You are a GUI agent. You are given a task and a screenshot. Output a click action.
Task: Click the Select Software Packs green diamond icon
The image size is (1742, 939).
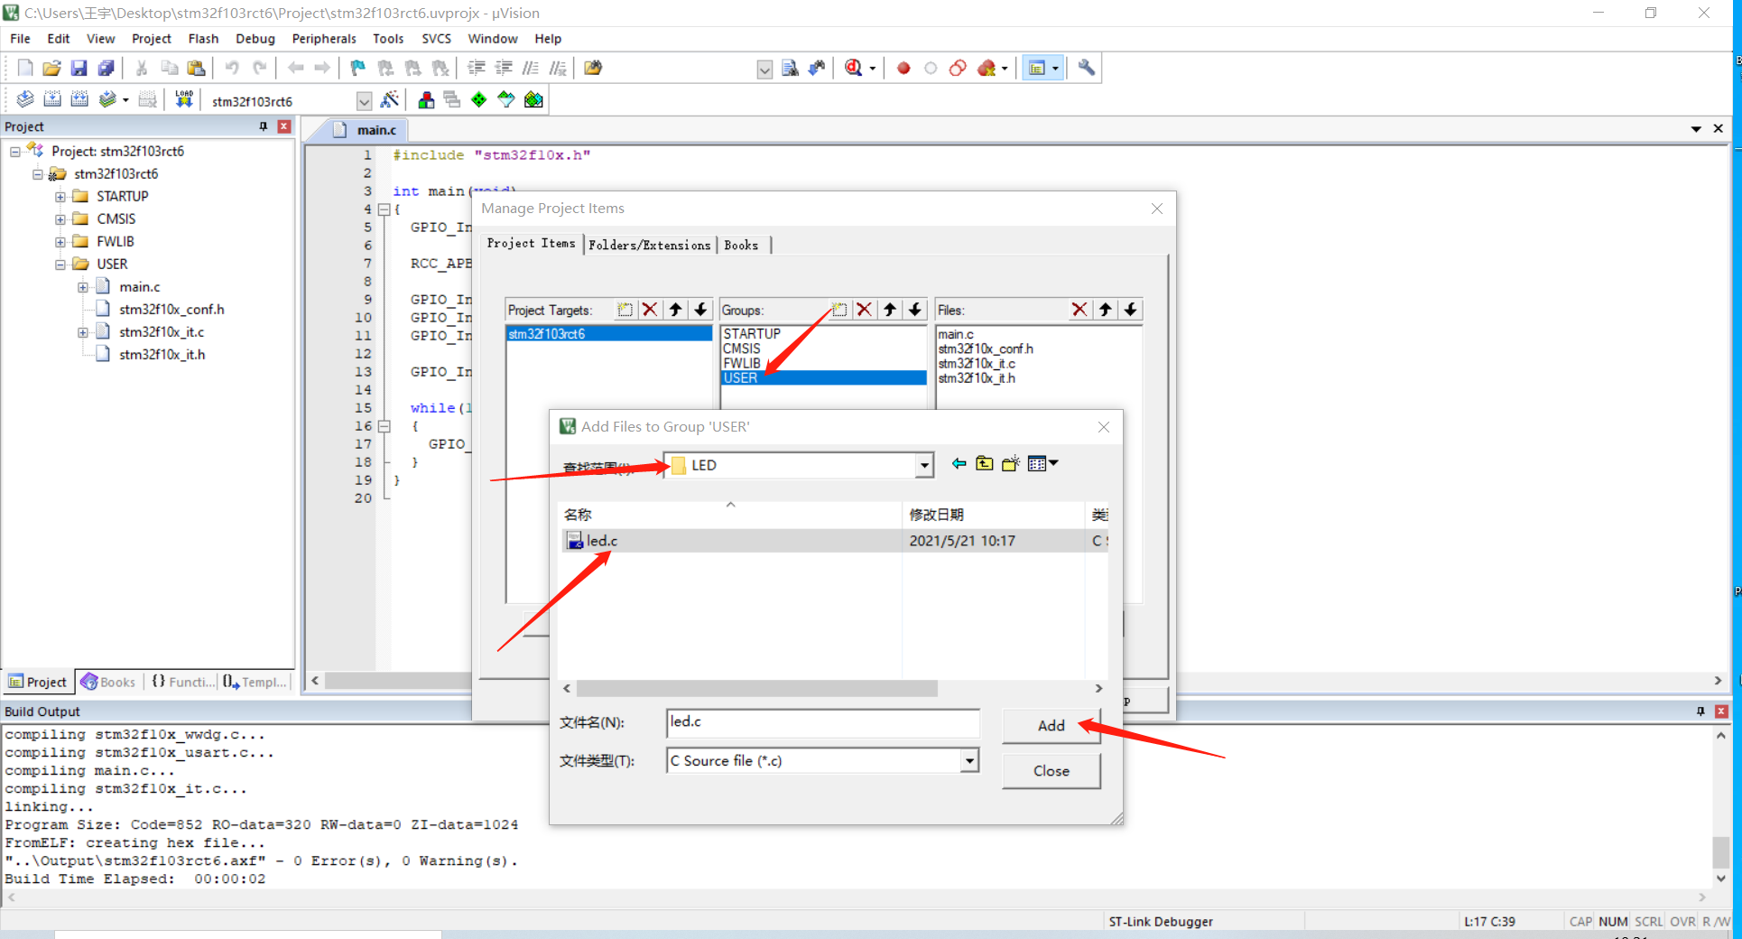(x=479, y=99)
